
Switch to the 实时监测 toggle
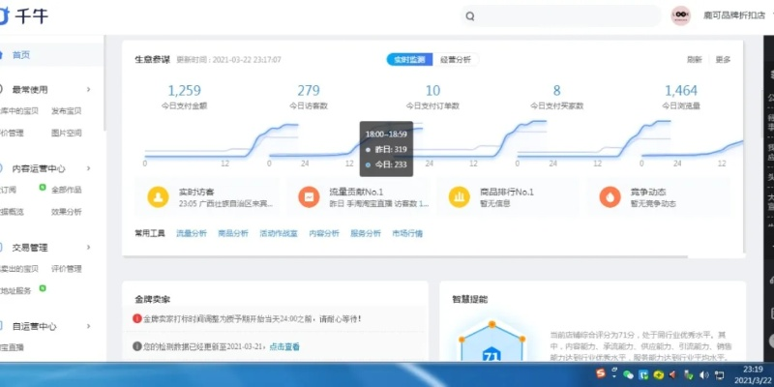pos(406,60)
